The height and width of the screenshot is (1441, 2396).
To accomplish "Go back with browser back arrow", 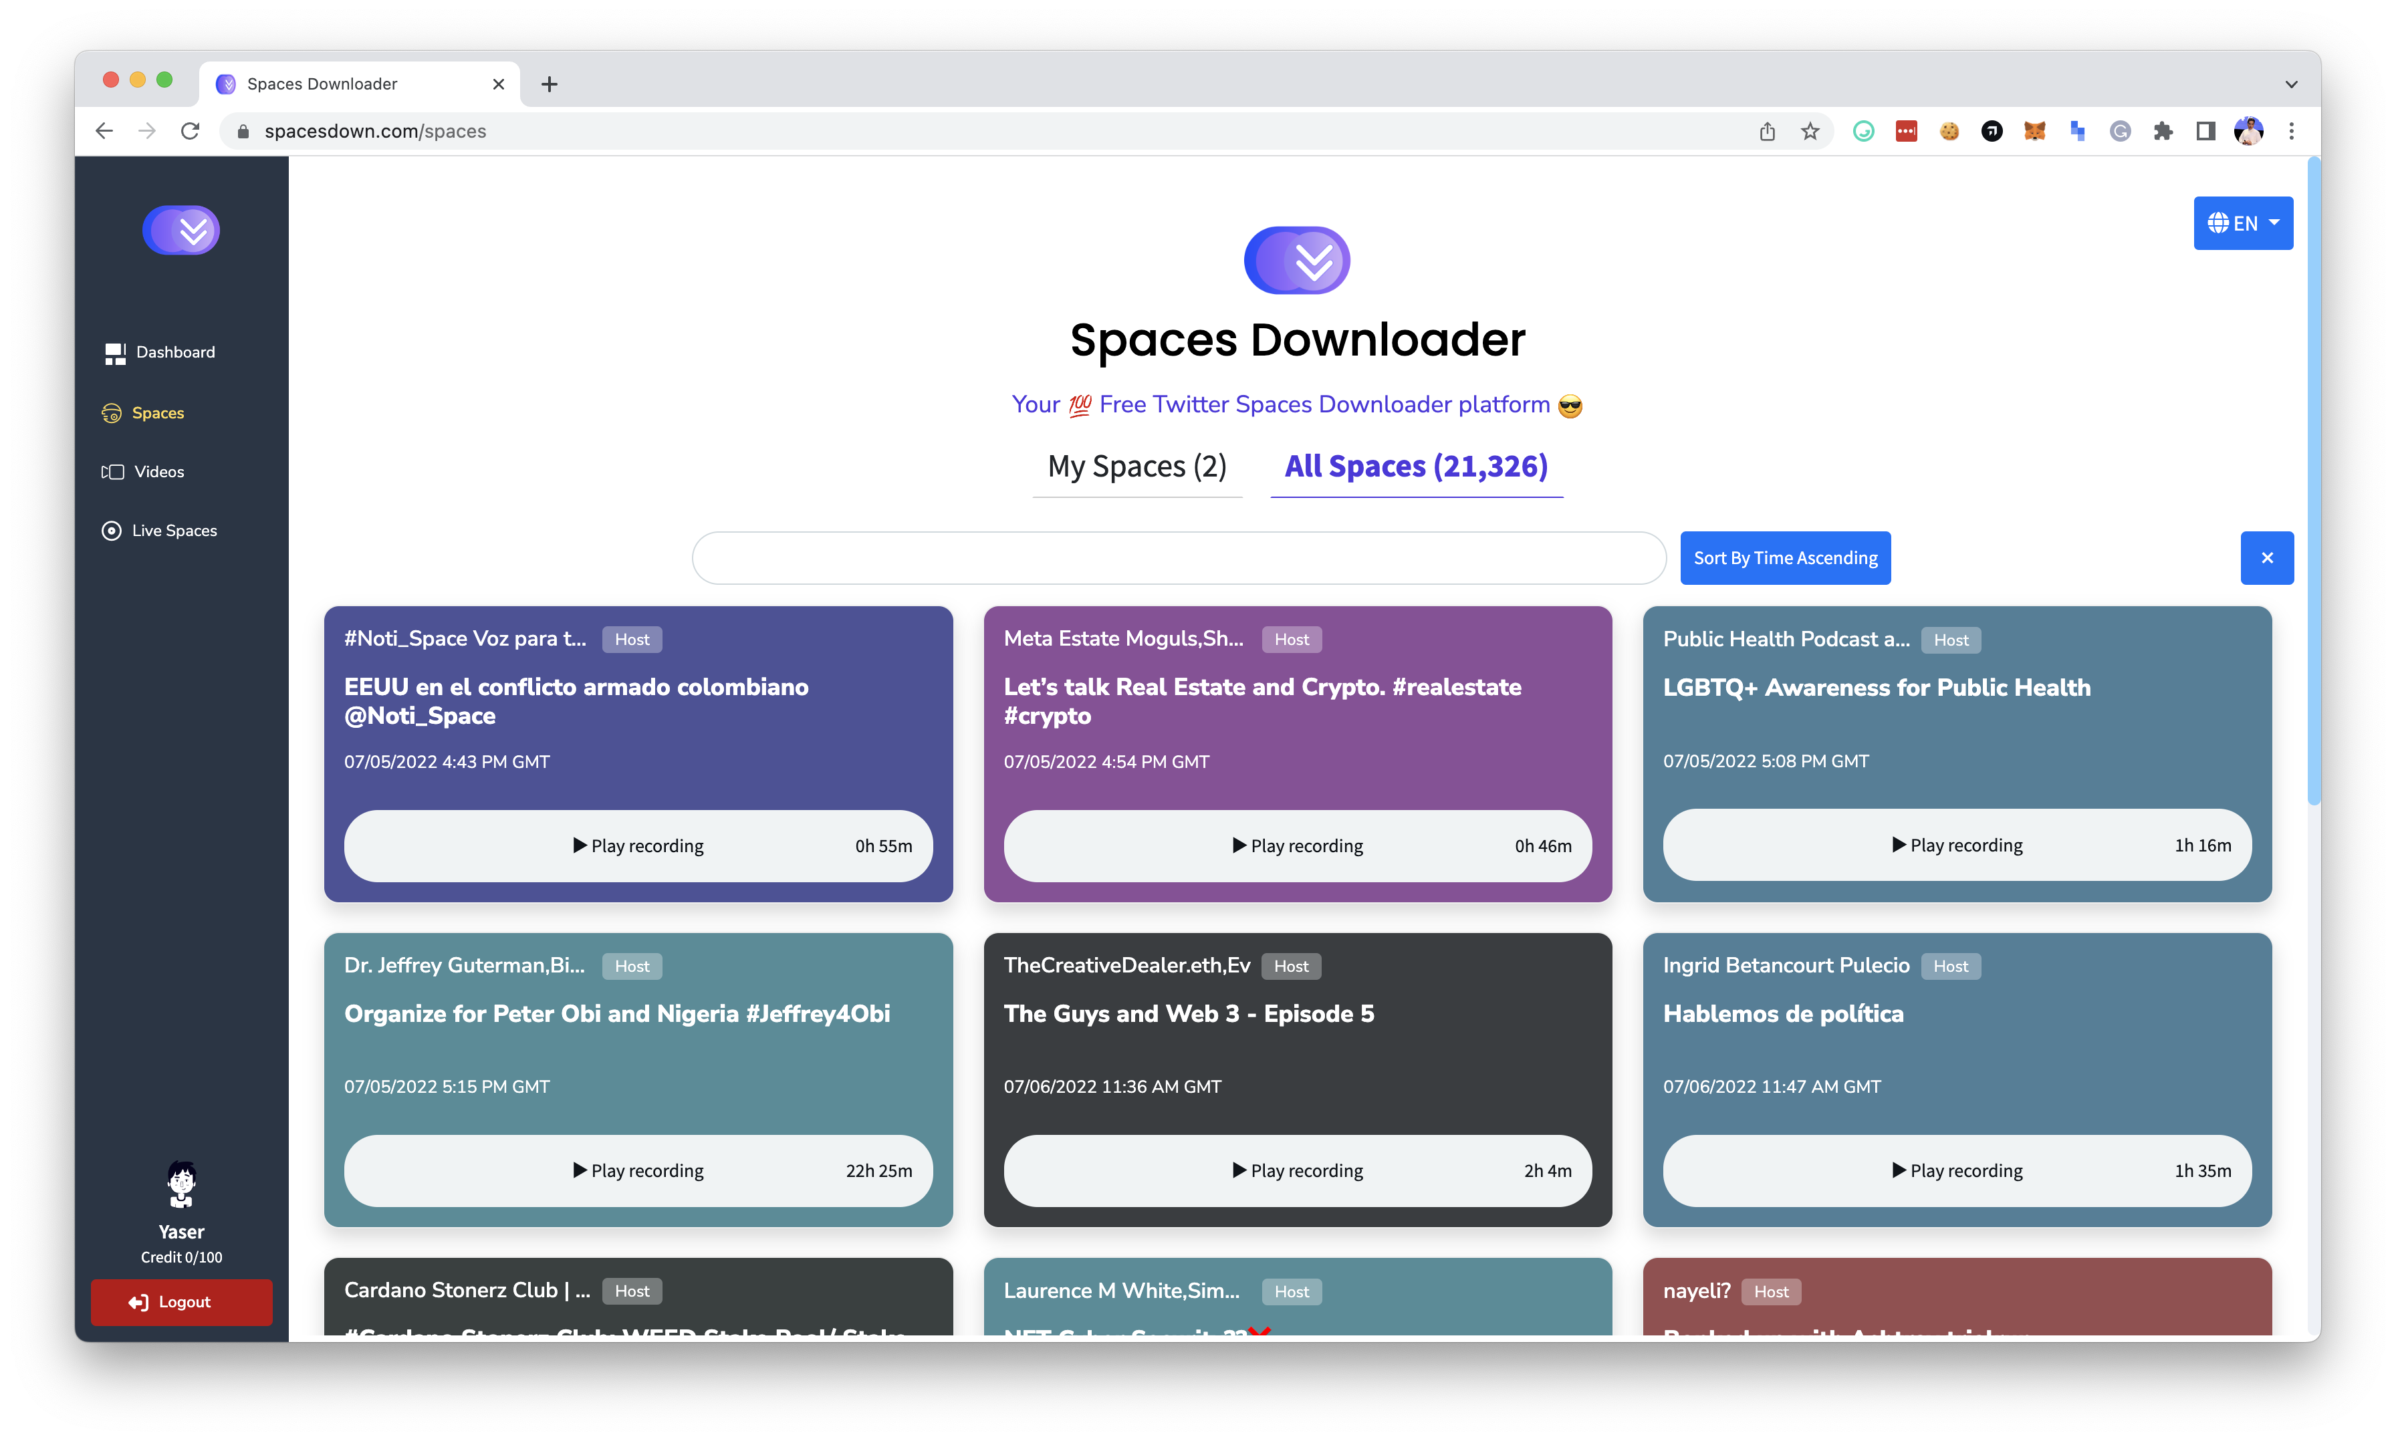I will pyautogui.click(x=104, y=131).
